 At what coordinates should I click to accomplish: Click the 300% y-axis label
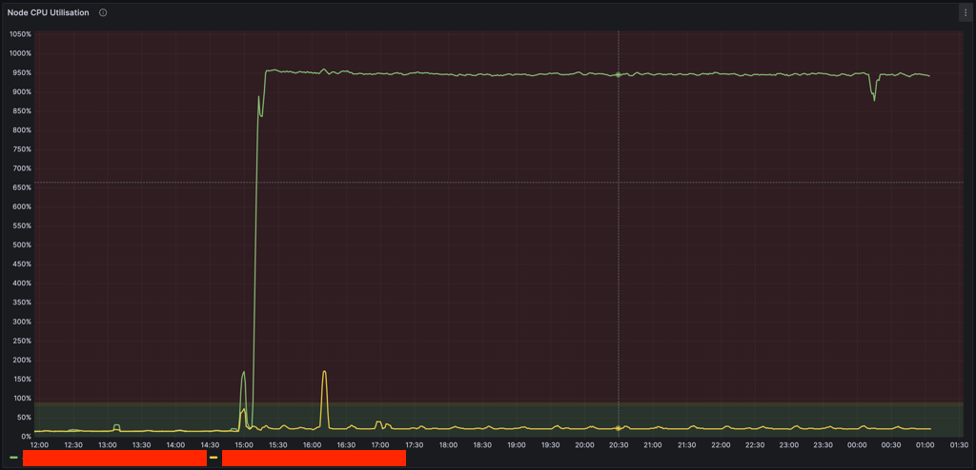[x=22, y=322]
